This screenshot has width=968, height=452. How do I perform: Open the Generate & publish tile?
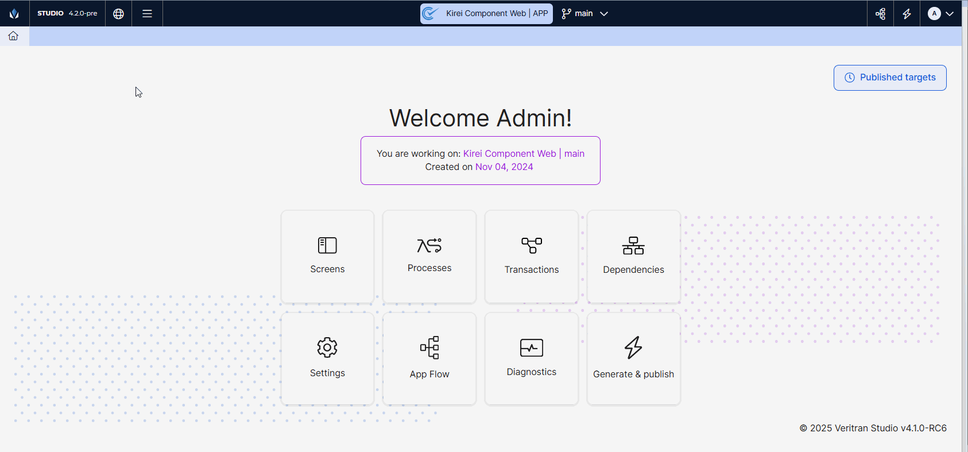pyautogui.click(x=633, y=358)
